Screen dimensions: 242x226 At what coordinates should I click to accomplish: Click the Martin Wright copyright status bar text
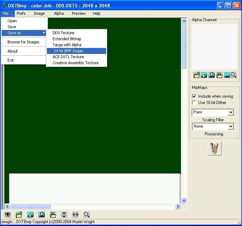[48, 222]
